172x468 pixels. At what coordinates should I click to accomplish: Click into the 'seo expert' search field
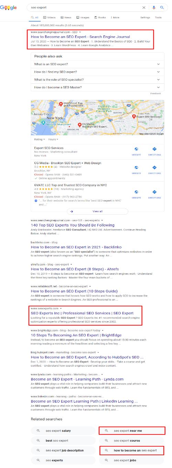(x=84, y=7)
